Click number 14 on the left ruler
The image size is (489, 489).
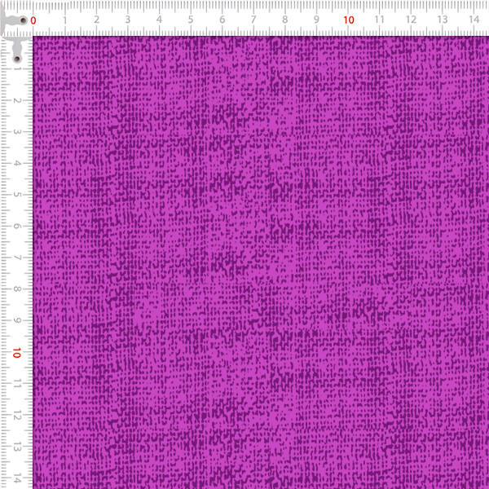[16, 478]
